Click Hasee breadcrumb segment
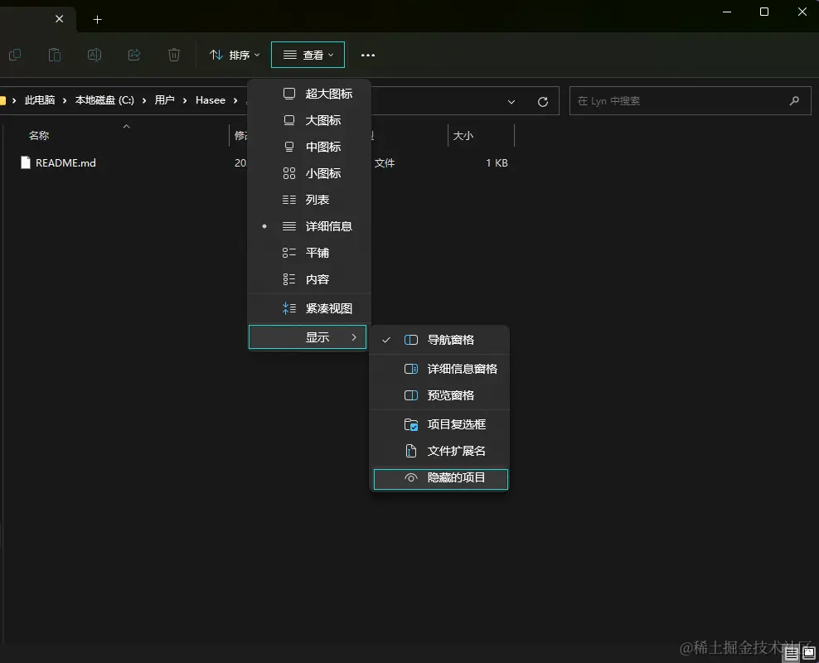Image resolution: width=819 pixels, height=663 pixels. (211, 100)
